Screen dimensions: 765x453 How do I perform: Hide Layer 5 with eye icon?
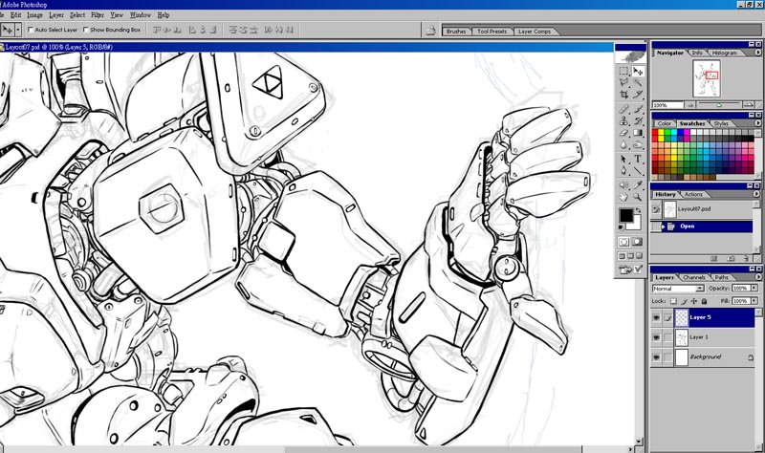(x=656, y=318)
